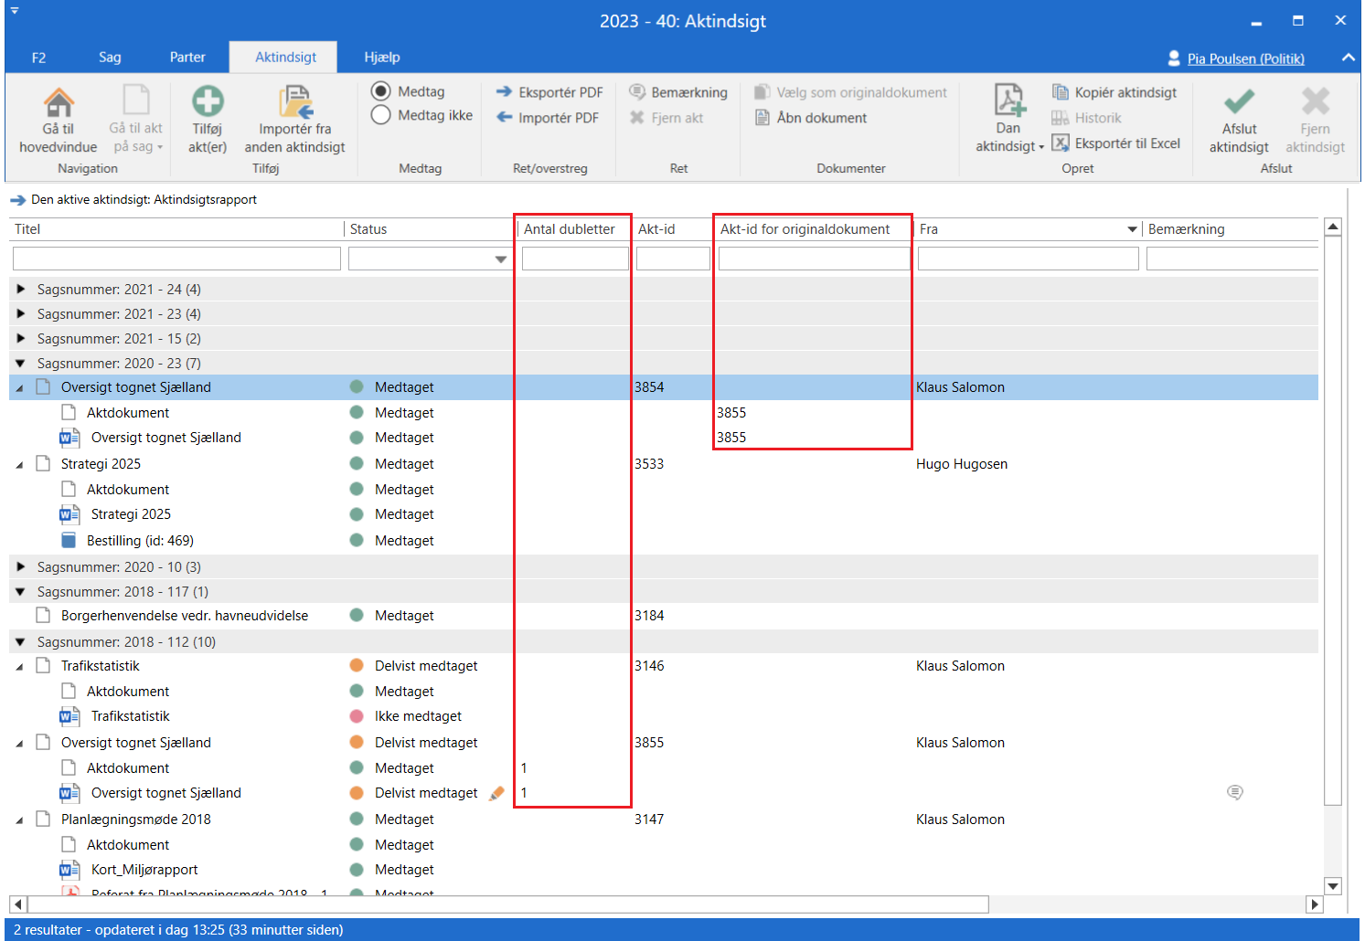Click the Fjern aktindsigt cross icon
This screenshot has width=1365, height=941.
click(x=1316, y=101)
